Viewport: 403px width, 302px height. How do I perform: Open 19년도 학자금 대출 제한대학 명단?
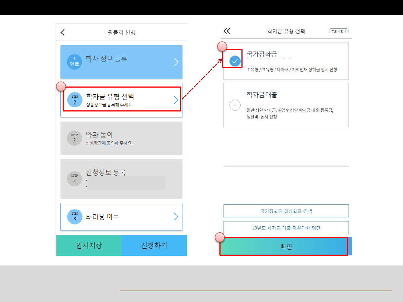pyautogui.click(x=286, y=227)
